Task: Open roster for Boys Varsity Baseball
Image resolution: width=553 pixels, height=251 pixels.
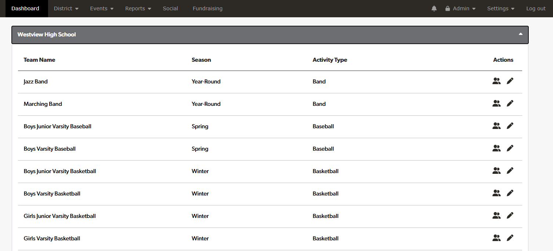Action: tap(496, 148)
